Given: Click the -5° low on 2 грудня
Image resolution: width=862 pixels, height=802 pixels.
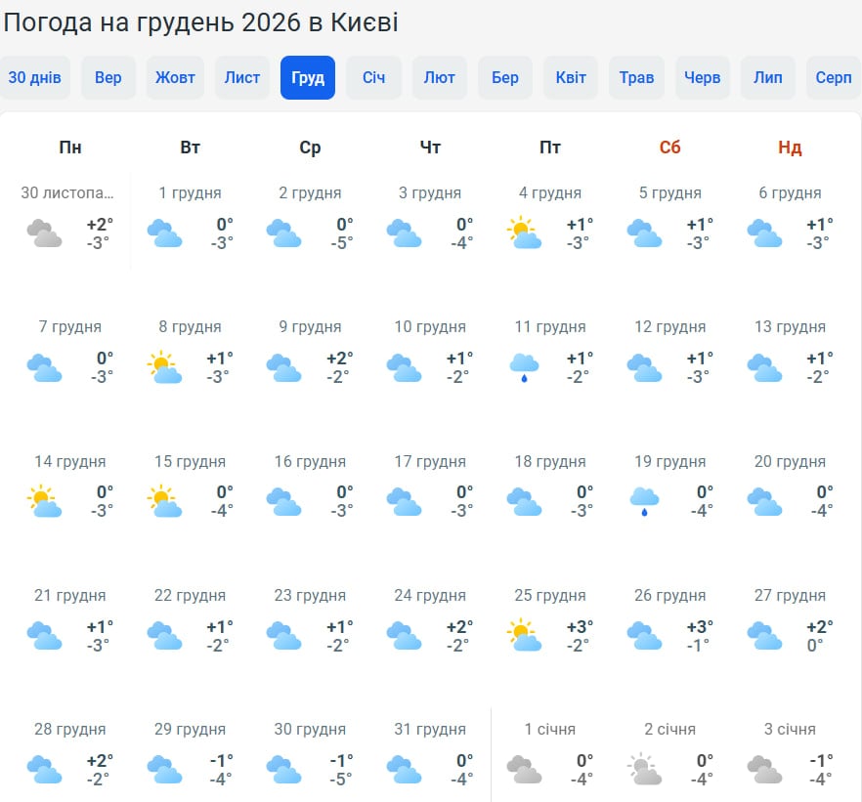Looking at the screenshot, I should point(341,243).
